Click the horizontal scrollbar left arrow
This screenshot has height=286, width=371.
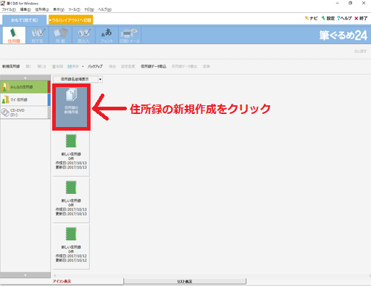(x=55, y=276)
